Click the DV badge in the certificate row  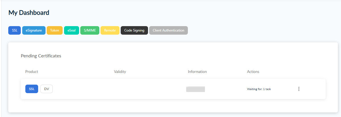coord(46,89)
